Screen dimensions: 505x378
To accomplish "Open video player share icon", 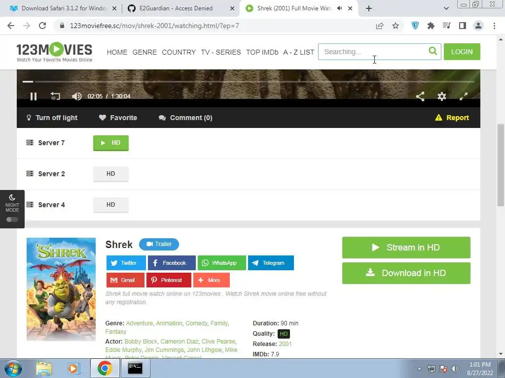I will tap(420, 96).
